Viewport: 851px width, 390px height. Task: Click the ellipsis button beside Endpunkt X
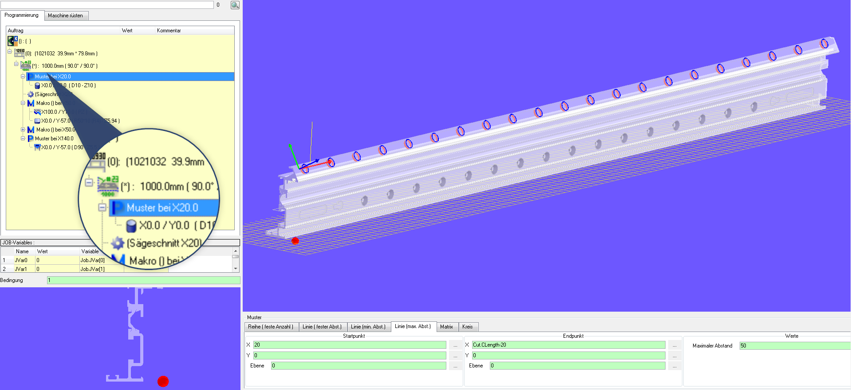tap(674, 345)
